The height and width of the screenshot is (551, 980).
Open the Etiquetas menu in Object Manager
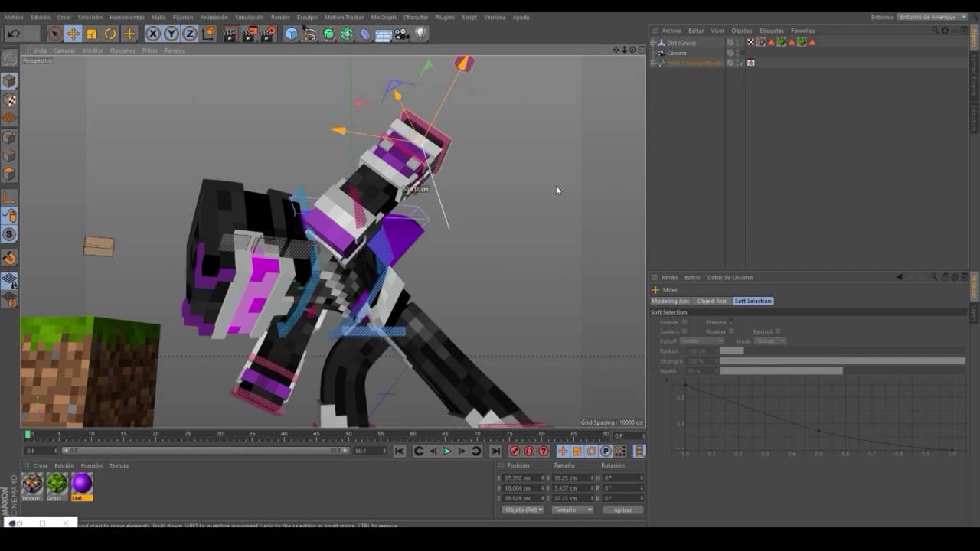(x=771, y=31)
